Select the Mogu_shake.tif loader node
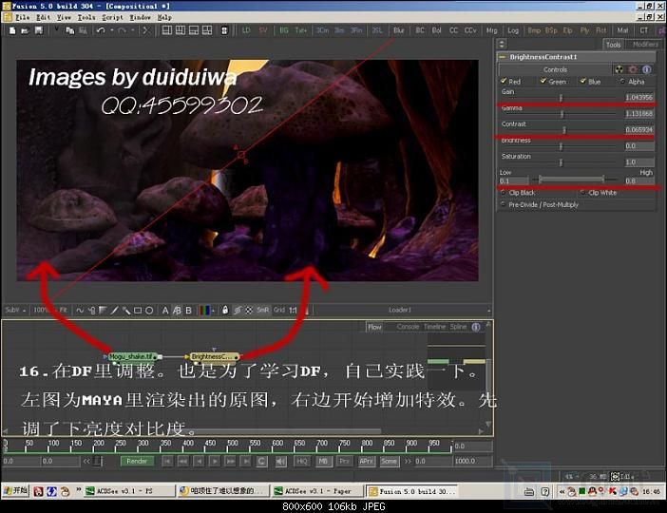This screenshot has width=667, height=513. pyautogui.click(x=133, y=356)
